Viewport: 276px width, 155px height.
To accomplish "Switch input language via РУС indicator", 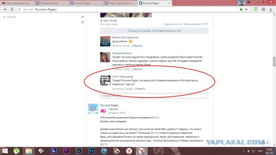I will click(x=260, y=151).
